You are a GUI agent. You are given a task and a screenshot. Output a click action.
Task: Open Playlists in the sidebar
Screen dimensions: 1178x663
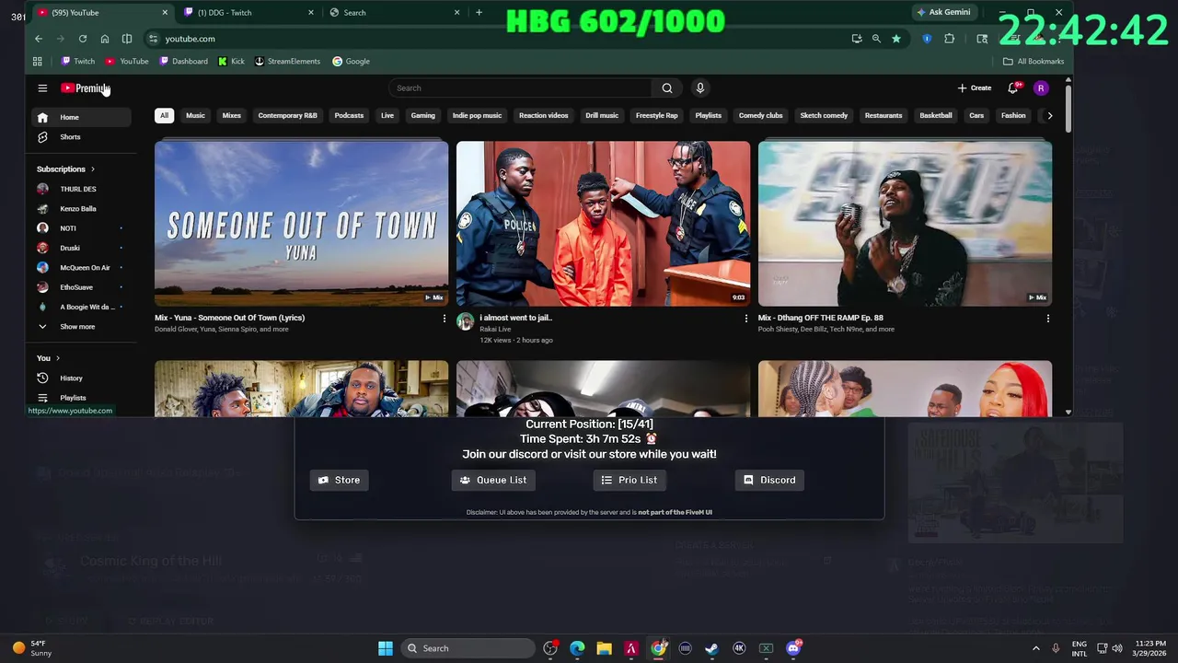tap(73, 398)
